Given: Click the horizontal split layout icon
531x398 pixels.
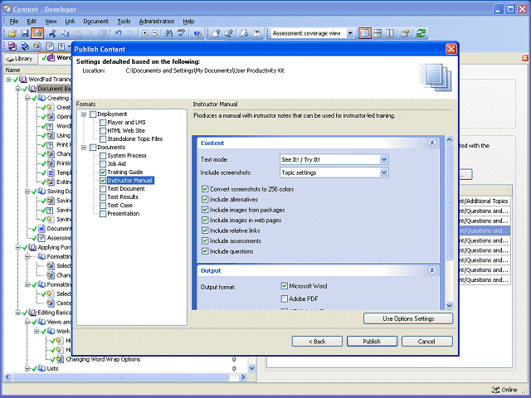Looking at the screenshot, I should (378, 33).
